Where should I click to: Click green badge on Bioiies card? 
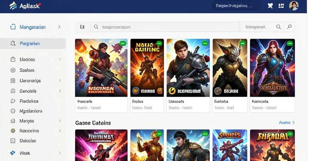tap(159, 43)
